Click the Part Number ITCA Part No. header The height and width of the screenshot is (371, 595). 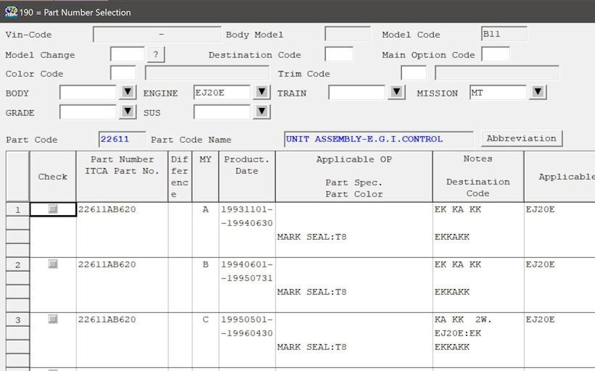122,177
